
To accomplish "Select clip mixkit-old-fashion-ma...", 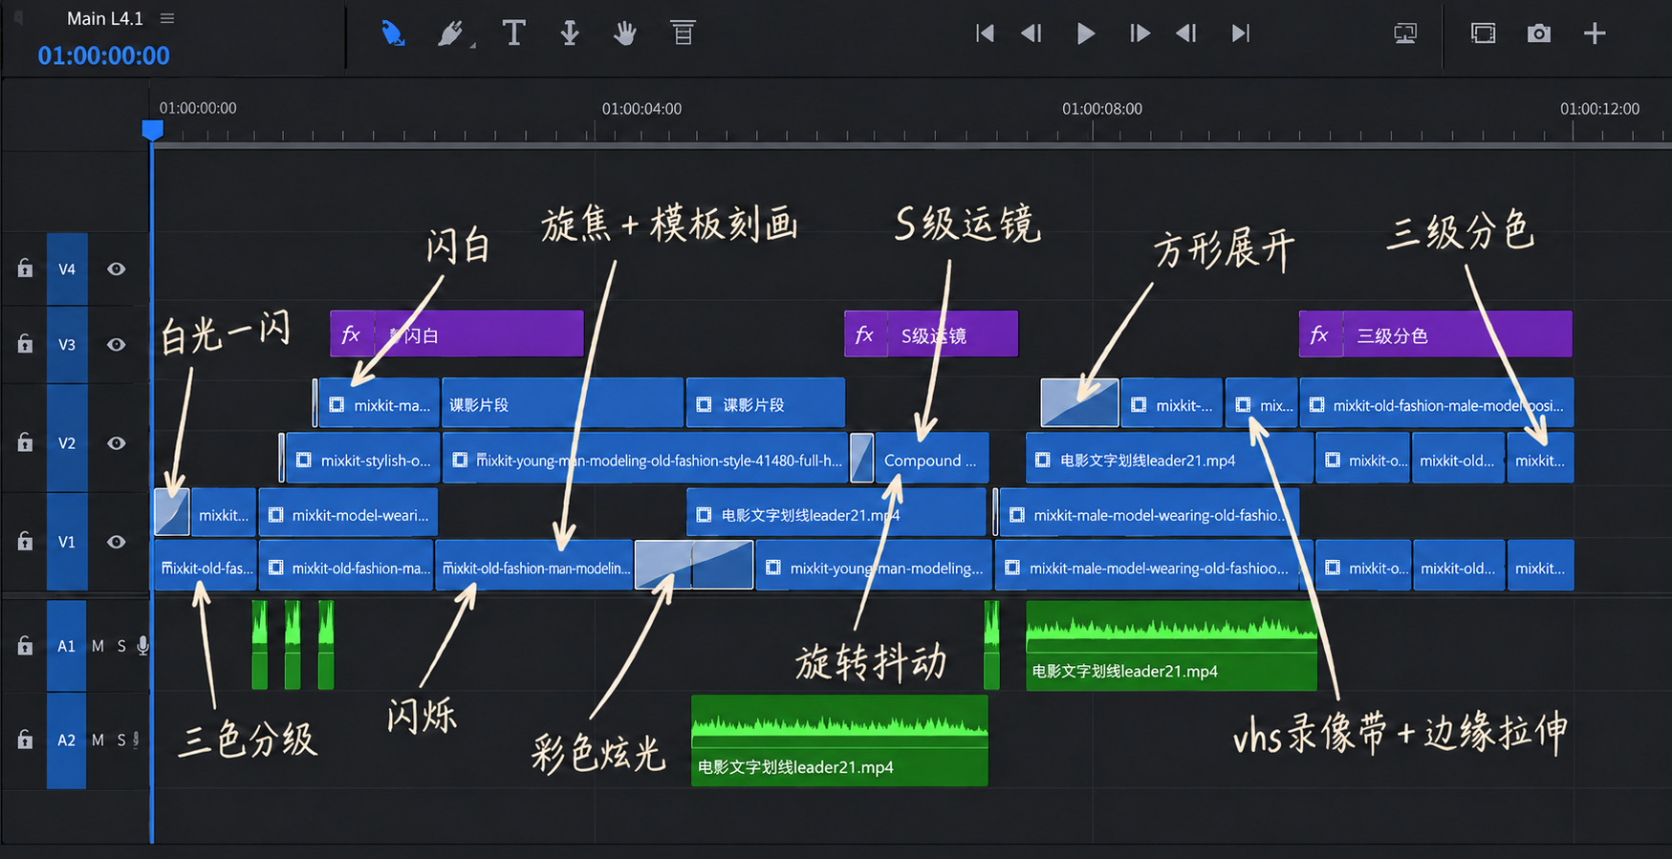I will click(x=346, y=568).
